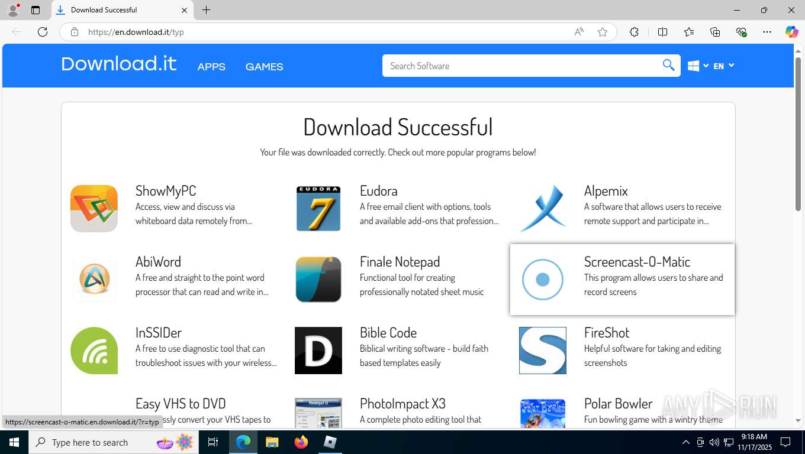Open the Polar Bowler title link
Image resolution: width=805 pixels, height=454 pixels.
(618, 403)
